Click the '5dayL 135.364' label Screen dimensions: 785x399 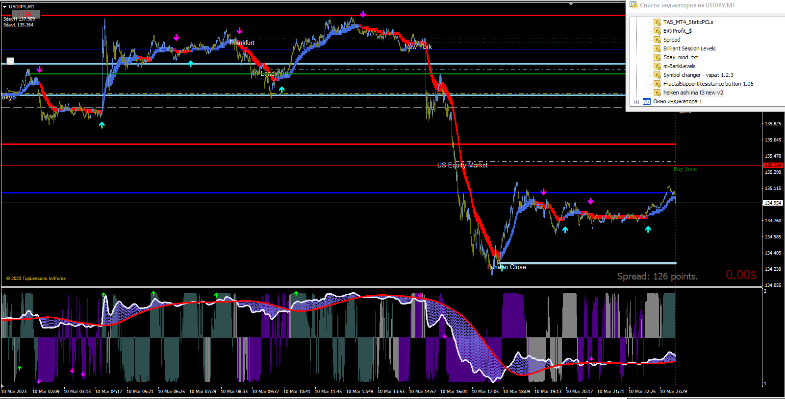click(x=19, y=25)
